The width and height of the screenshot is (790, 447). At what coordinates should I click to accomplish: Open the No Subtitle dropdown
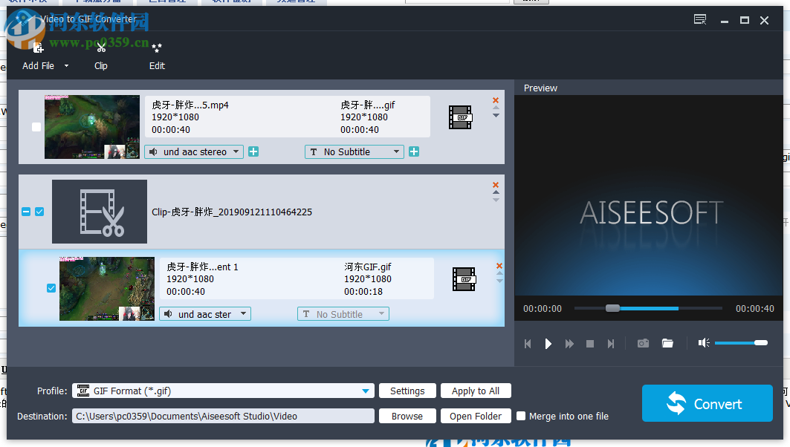(354, 151)
